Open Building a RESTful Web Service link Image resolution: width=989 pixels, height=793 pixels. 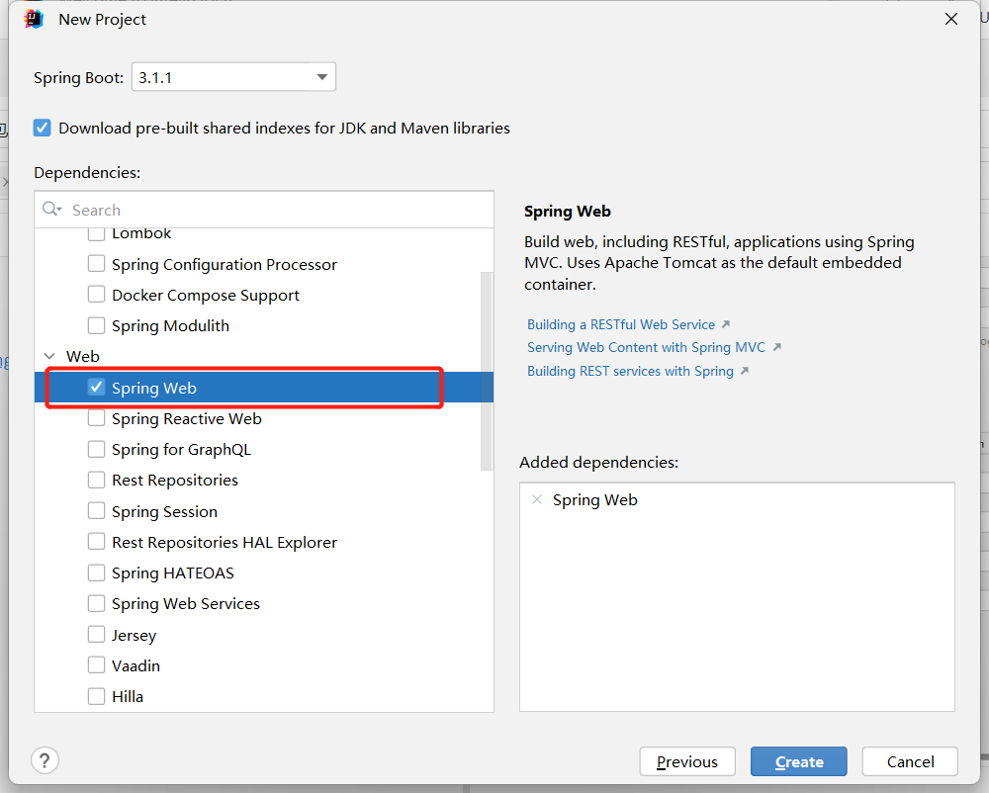tap(621, 324)
